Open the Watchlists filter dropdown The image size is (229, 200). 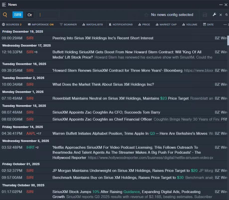[x=92, y=24]
